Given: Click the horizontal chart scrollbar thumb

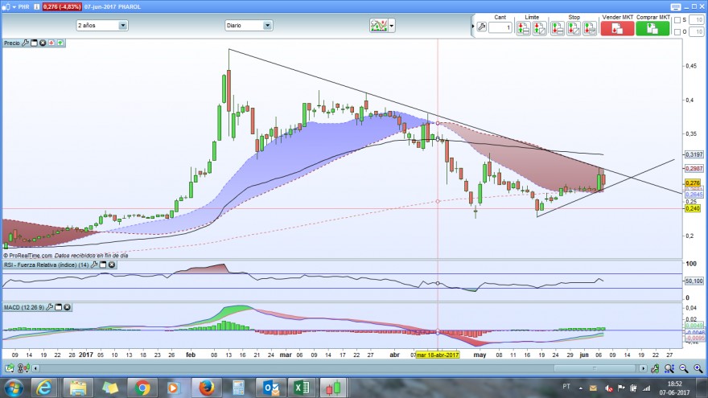Looking at the screenshot, I should [x=595, y=369].
